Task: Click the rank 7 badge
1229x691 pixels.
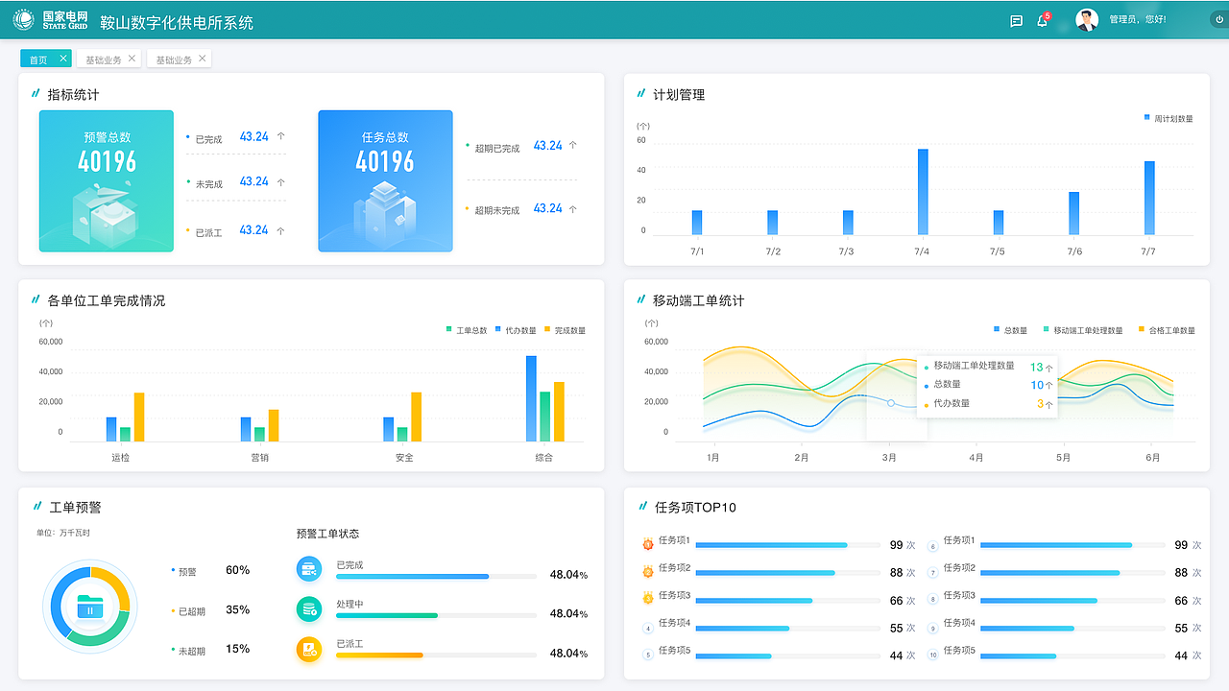Action: (932, 573)
